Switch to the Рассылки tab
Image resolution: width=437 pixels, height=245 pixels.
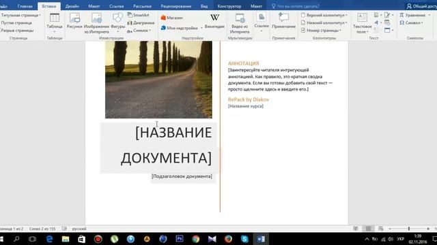coord(142,6)
